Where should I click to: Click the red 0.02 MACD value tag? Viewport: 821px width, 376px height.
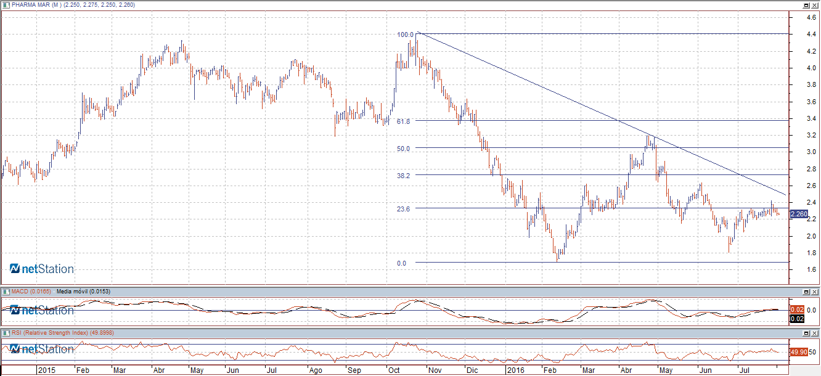[x=796, y=309]
